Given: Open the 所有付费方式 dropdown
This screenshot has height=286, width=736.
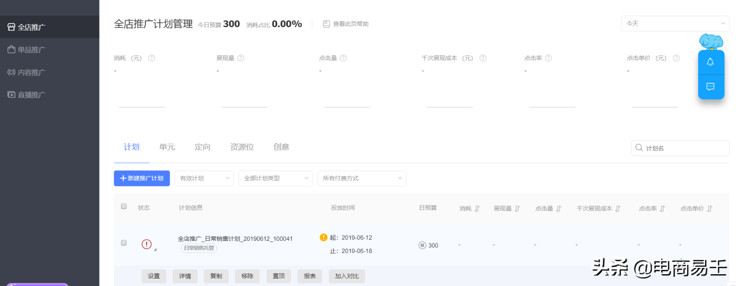Looking at the screenshot, I should pyautogui.click(x=362, y=178).
